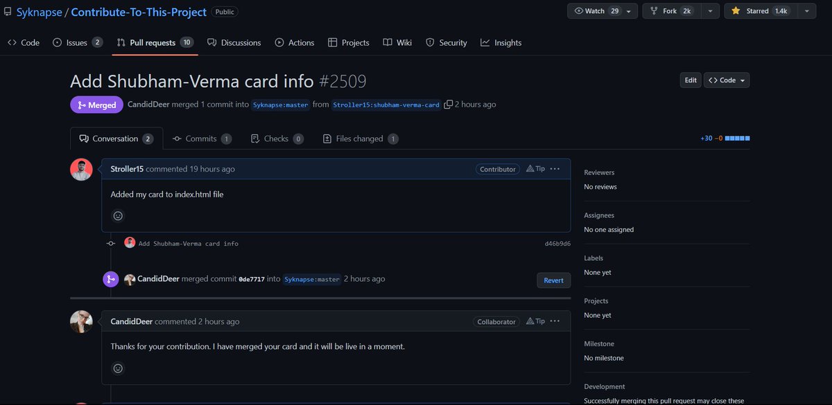Click the Fork button
The image size is (832, 405).
pos(672,11)
